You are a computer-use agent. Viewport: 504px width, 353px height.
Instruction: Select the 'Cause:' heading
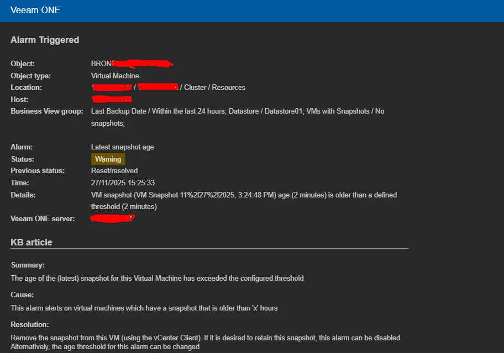[22, 295]
